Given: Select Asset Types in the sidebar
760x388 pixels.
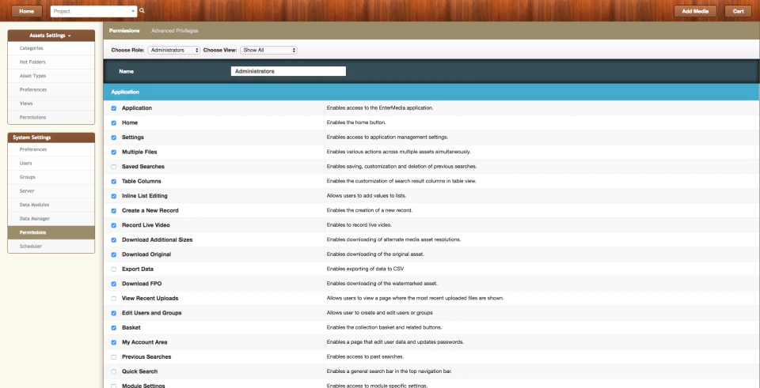Looking at the screenshot, I should [51, 76].
